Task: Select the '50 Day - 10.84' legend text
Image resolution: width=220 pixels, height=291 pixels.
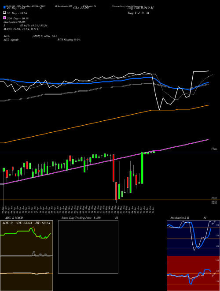Action: pyautogui.click(x=18, y=13)
